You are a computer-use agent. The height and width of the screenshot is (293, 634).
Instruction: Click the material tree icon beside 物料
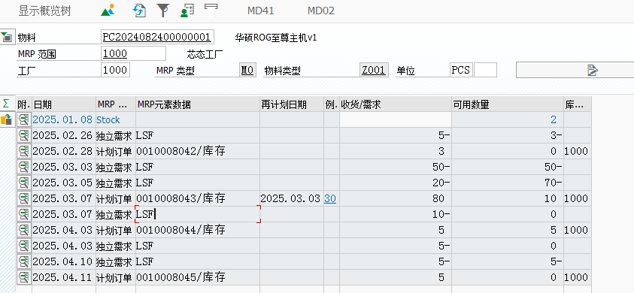(x=7, y=37)
